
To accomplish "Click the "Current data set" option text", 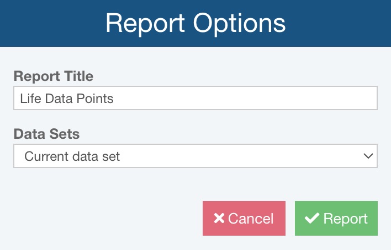I will [x=72, y=156].
